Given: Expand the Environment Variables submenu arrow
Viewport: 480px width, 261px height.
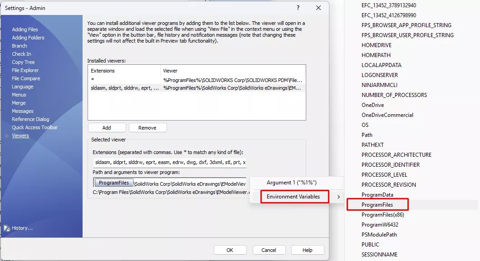Looking at the screenshot, I should click(338, 197).
